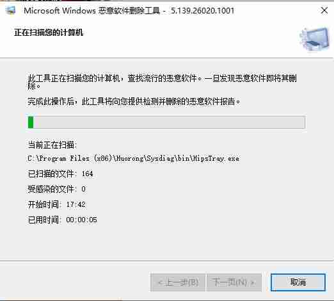
Task: Click the 已扫描的文件 label text
Action: coord(52,174)
